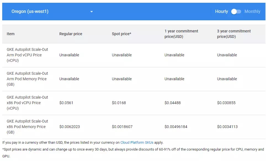Select the Item column header
This screenshot has height=161, width=266.
coord(10,34)
